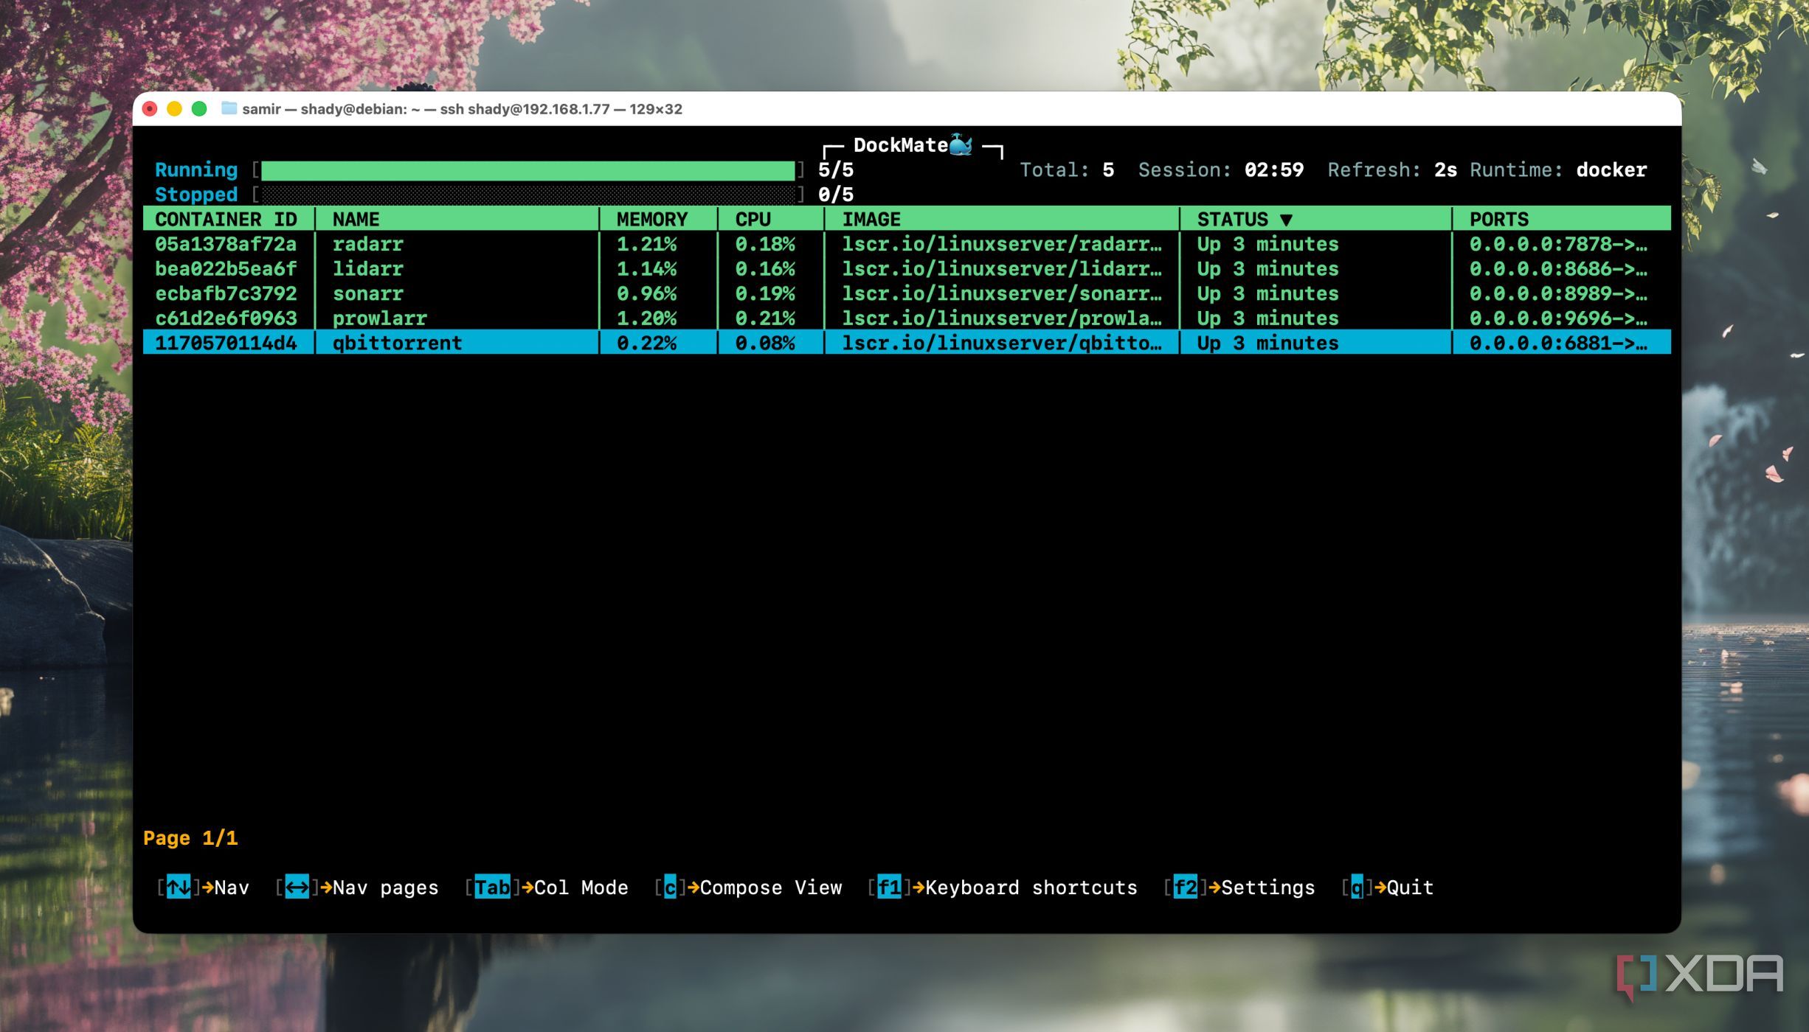Click the Refresh 2s value

pos(1445,170)
